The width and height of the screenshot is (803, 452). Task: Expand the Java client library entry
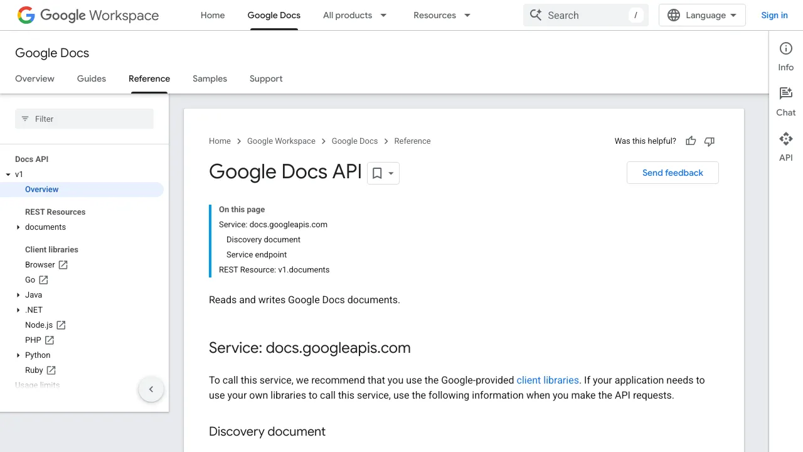tap(18, 295)
